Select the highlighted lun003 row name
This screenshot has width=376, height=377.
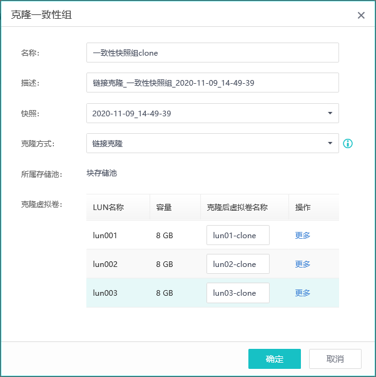105,293
